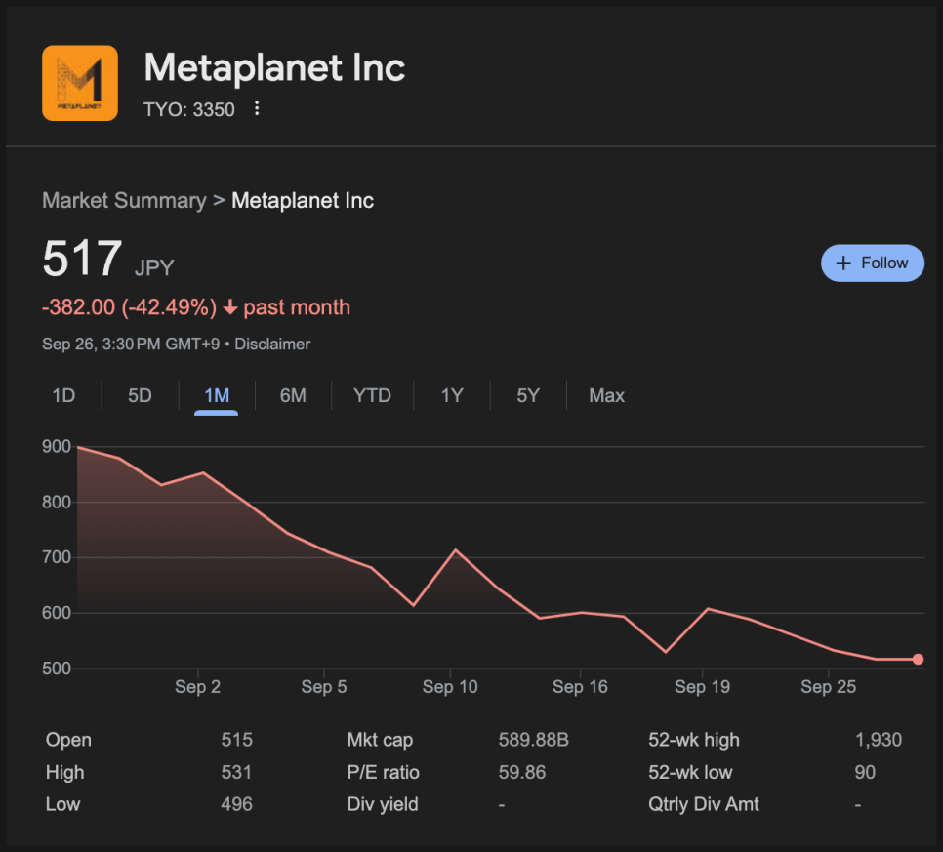
Task: Click the Qtrly Div Amt label
Action: coord(704,804)
